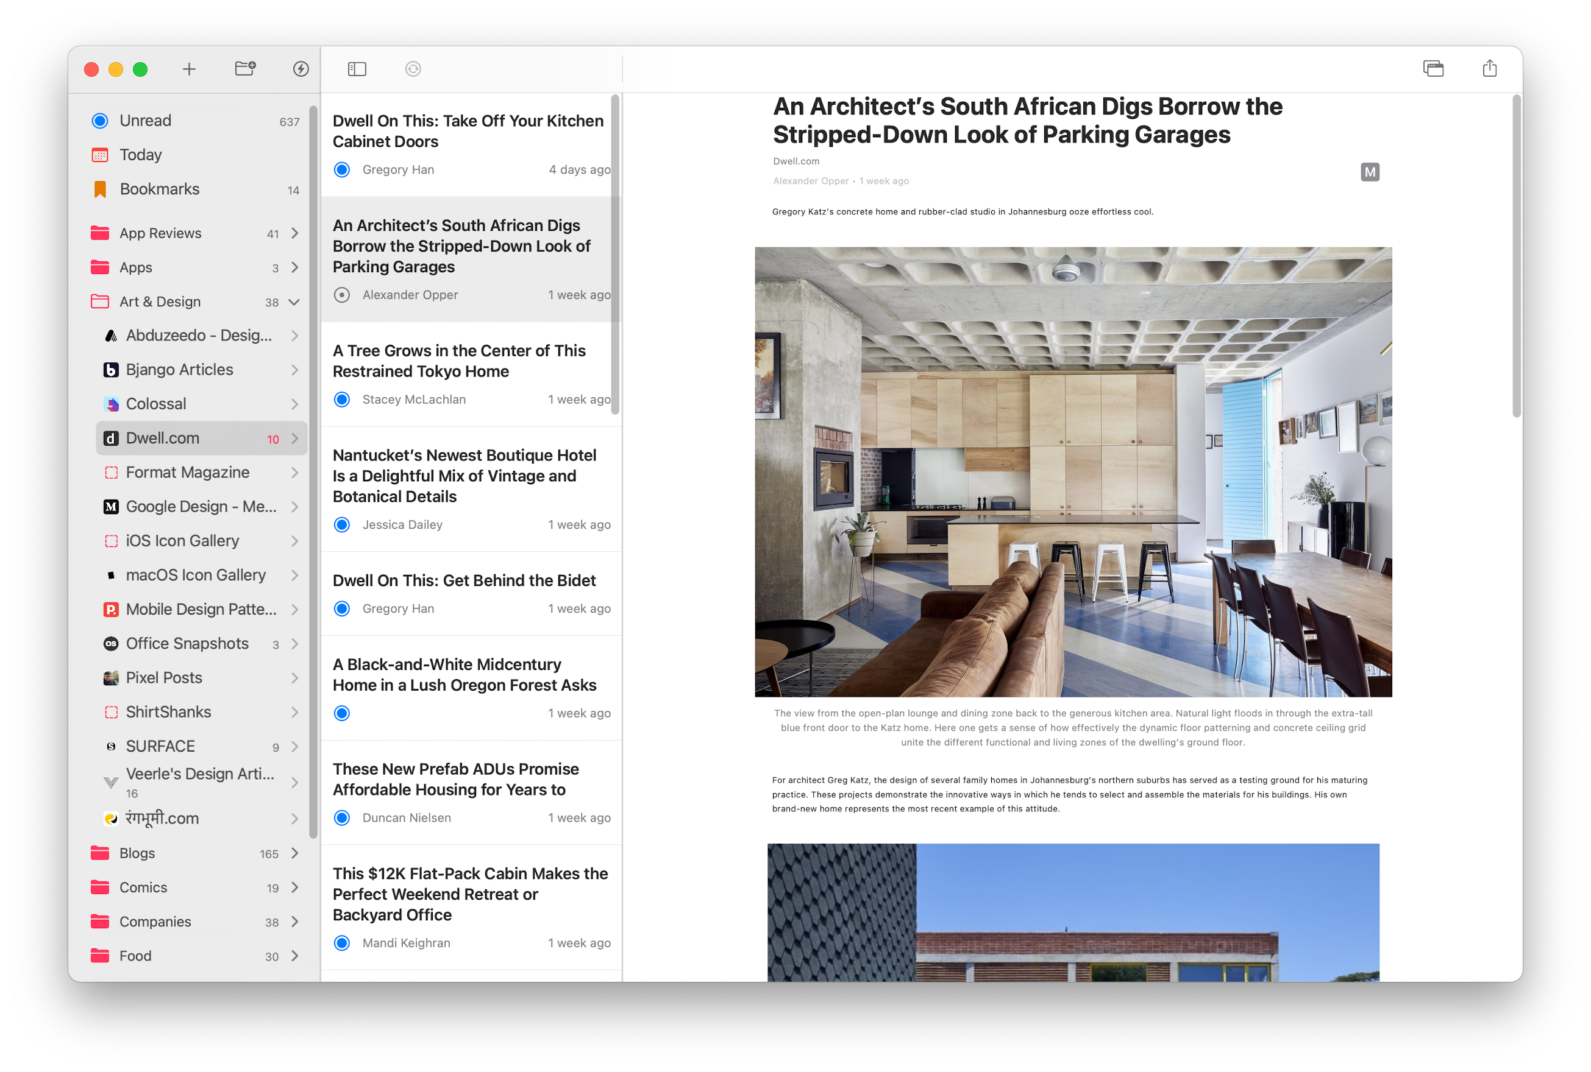Click the share icon in the toolbar
Viewport: 1591px width, 1072px height.
[1490, 68]
